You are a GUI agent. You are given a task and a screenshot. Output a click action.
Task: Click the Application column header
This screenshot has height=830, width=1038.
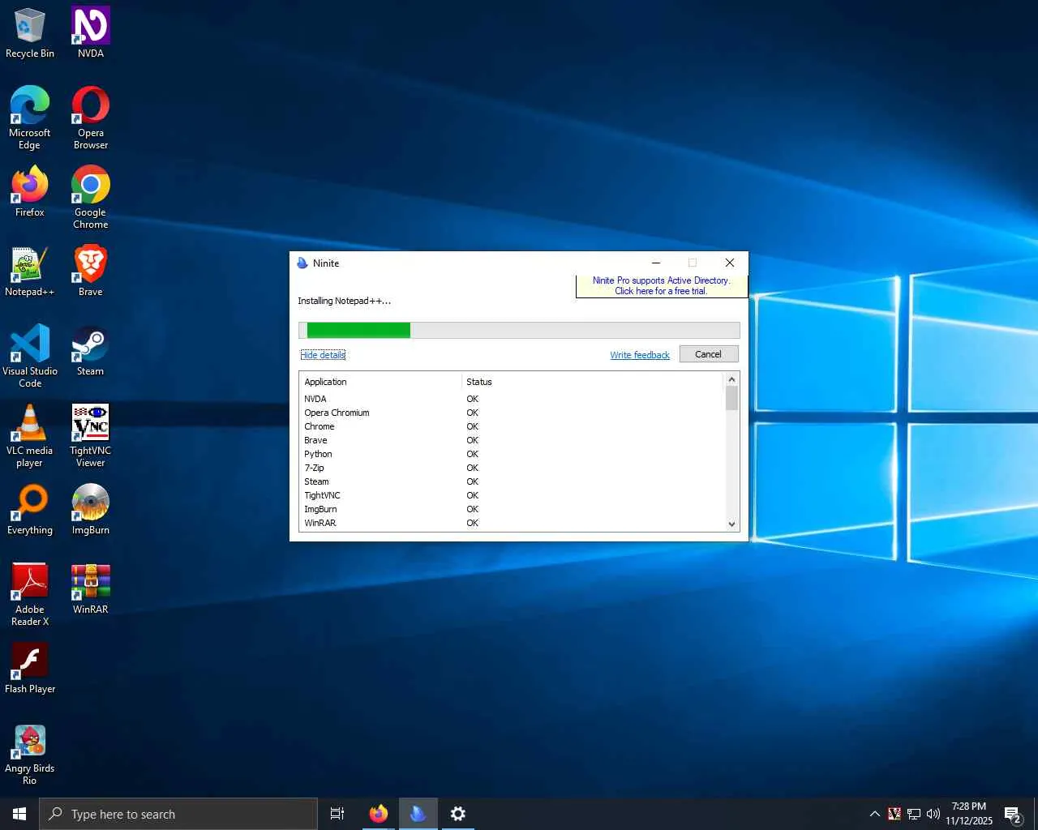(380, 382)
